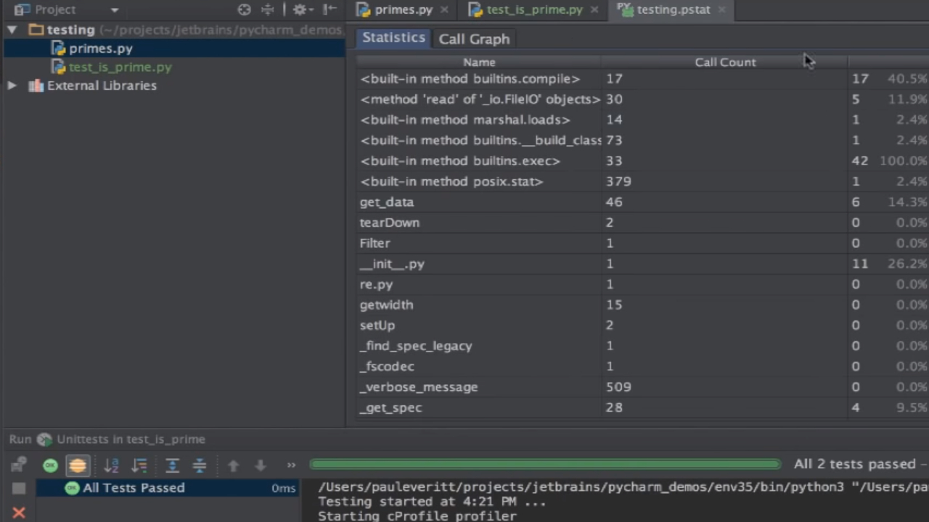This screenshot has height=522, width=929.
Task: Expand the External Libraries node
Action: (12, 86)
